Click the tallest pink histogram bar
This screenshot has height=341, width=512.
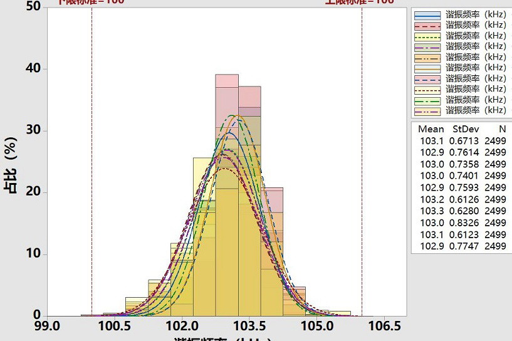point(227,80)
